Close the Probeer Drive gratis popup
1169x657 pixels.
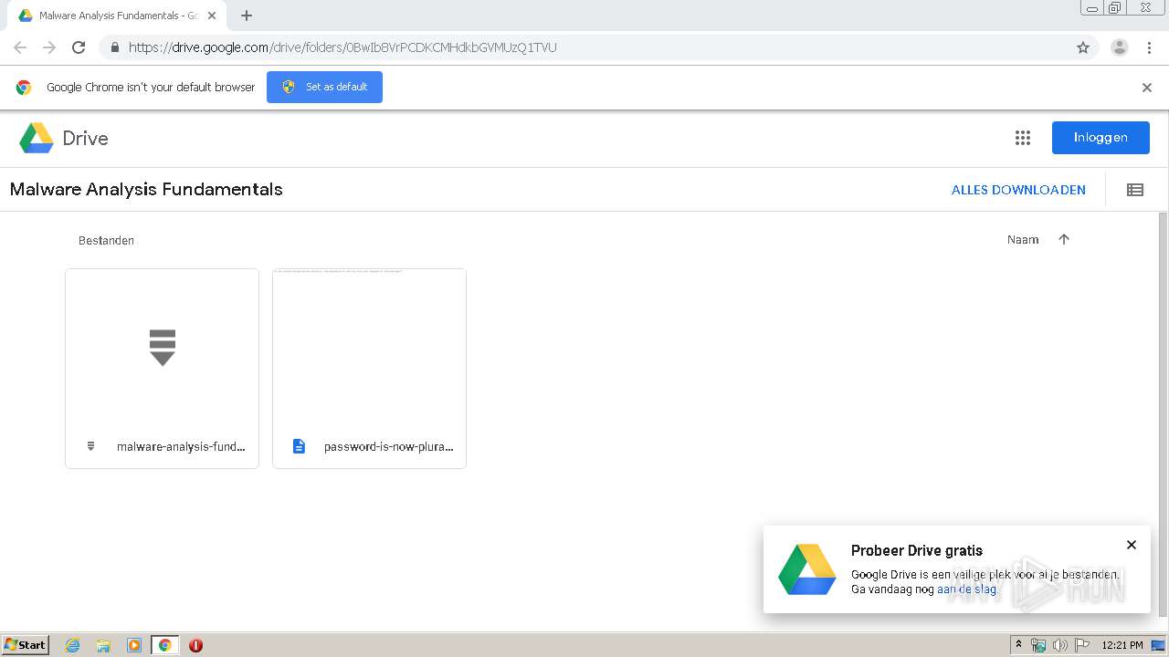1132,545
